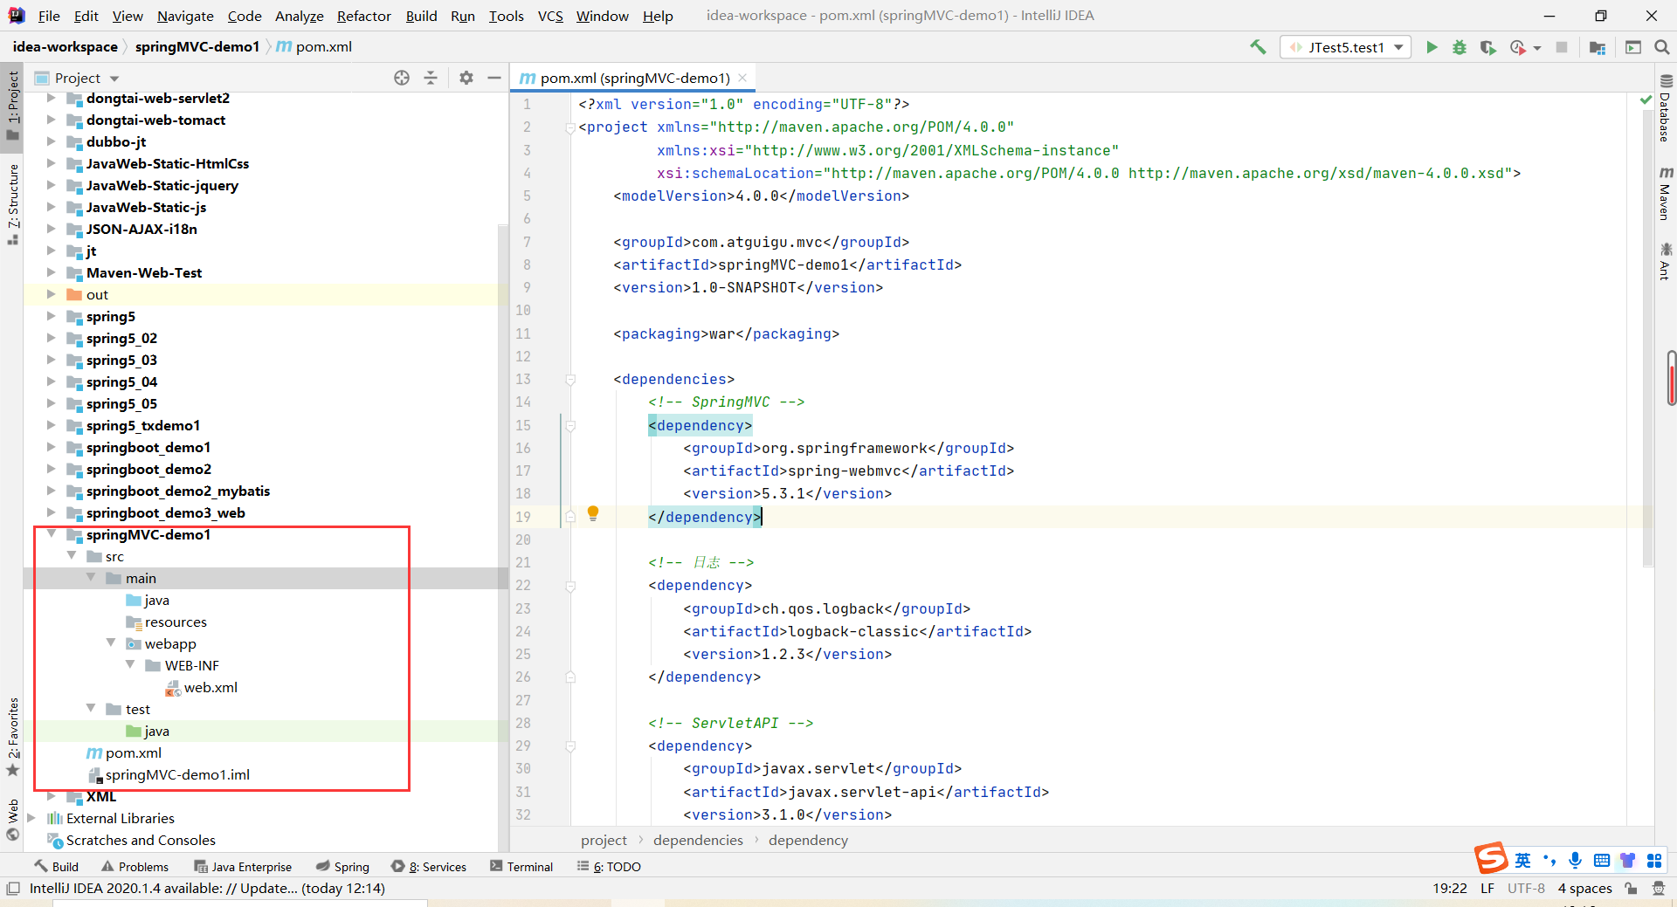Click the Stop process button

coord(1562,47)
